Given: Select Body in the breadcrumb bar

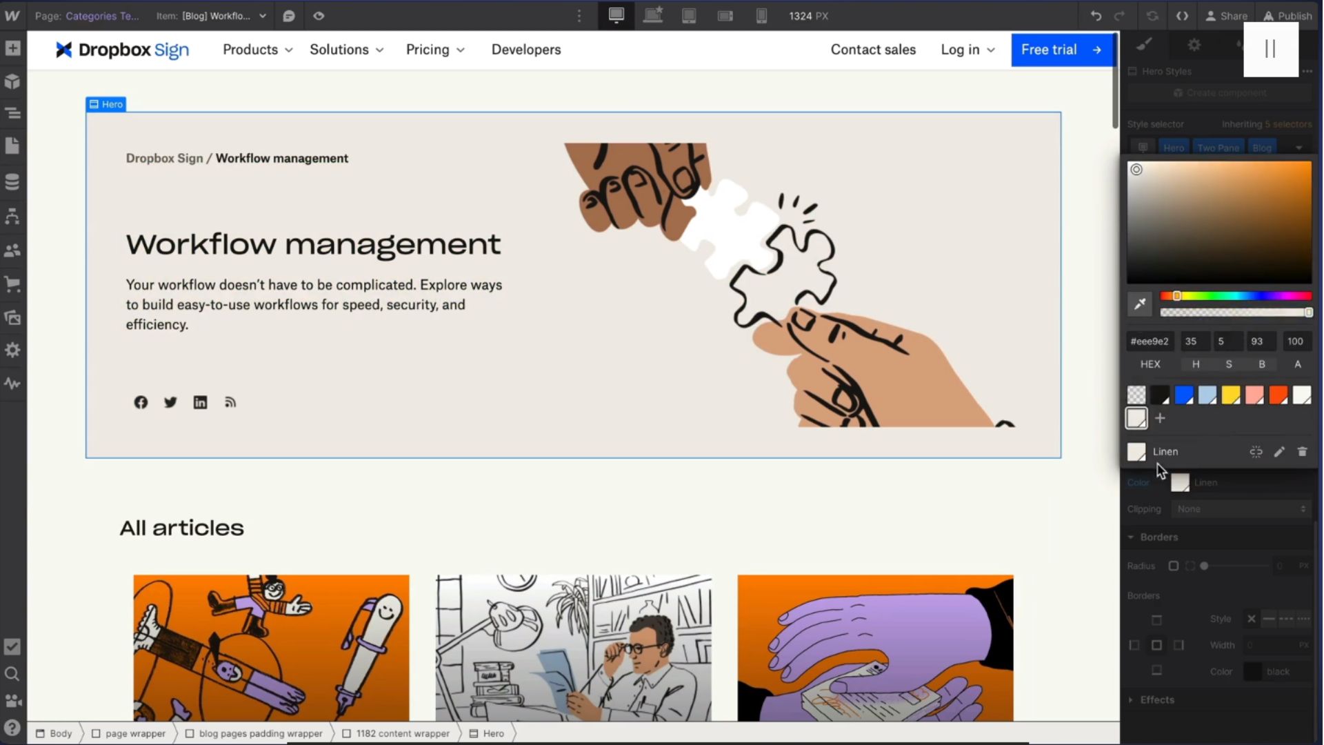Looking at the screenshot, I should (x=54, y=733).
